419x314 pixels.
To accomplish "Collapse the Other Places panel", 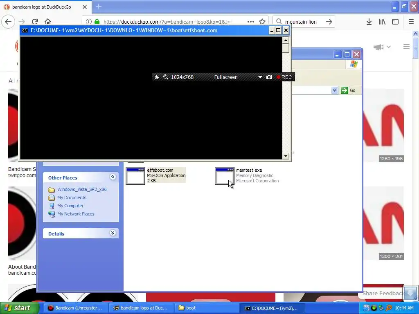I will point(113,177).
